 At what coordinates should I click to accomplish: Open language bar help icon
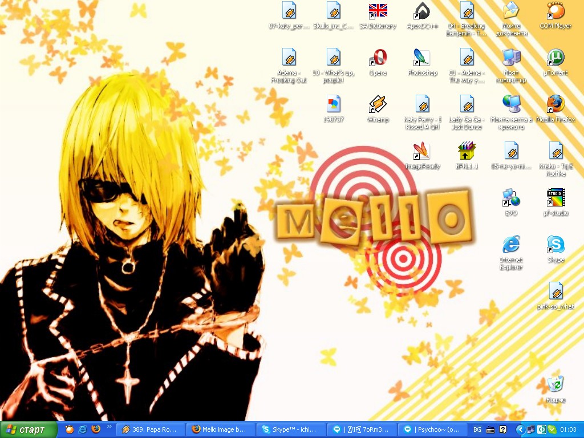(x=502, y=430)
